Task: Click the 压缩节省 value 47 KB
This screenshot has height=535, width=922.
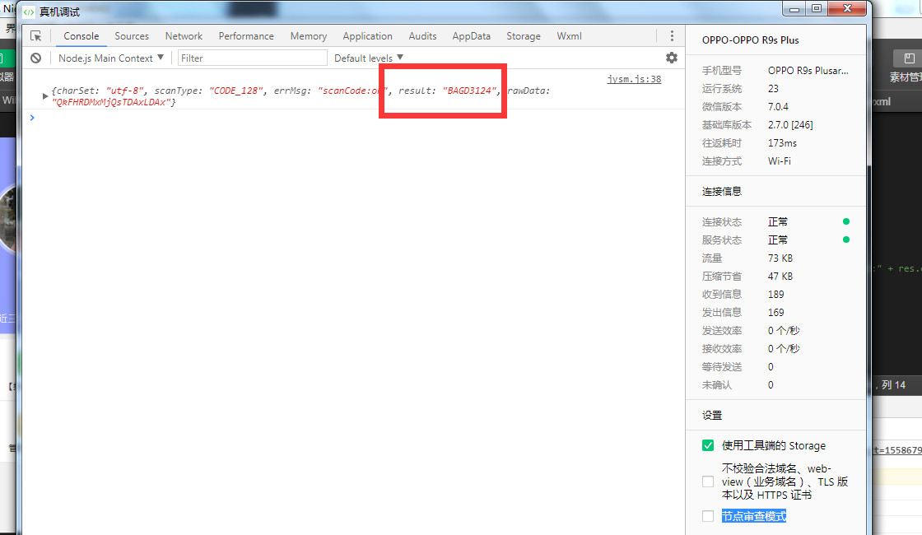Action: pyautogui.click(x=780, y=277)
